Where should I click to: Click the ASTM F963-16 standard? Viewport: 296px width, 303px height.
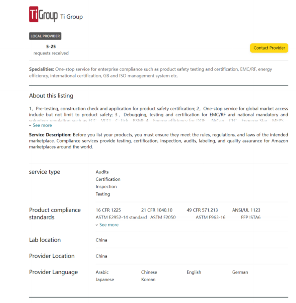210,218
